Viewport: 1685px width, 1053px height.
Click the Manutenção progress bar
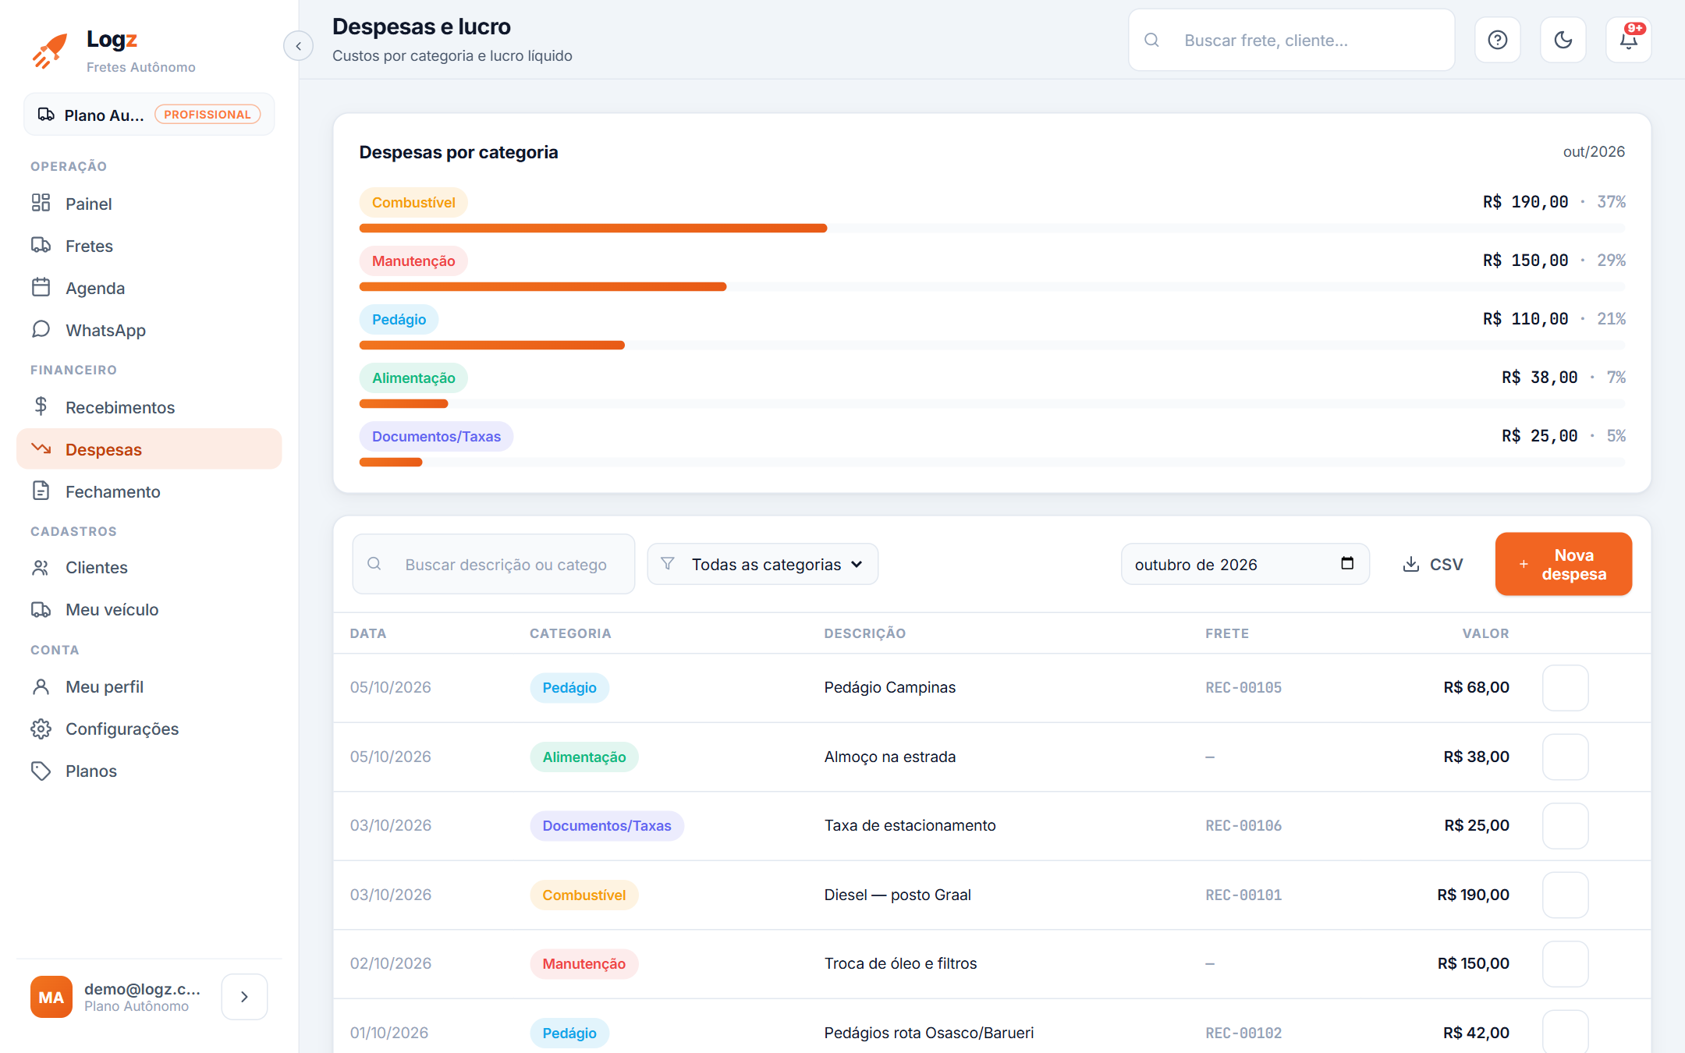[992, 286]
